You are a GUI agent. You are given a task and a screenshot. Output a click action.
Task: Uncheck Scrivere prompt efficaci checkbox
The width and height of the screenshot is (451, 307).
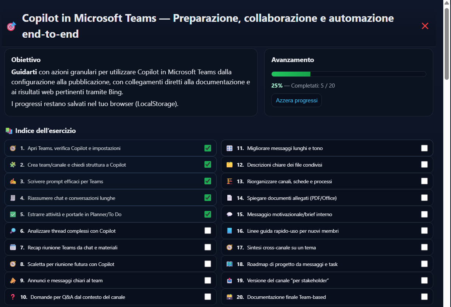(x=208, y=181)
